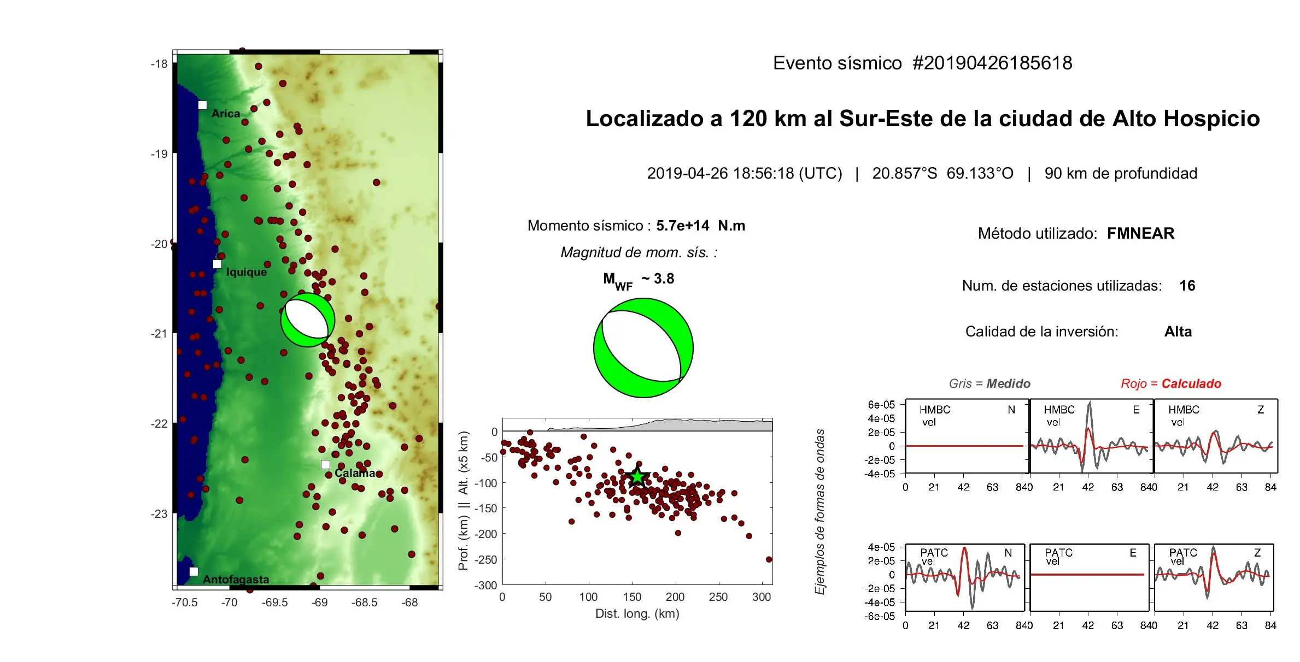The width and height of the screenshot is (1300, 662).
Task: Select the PATC Z waveform panel
Action: pos(1214,577)
